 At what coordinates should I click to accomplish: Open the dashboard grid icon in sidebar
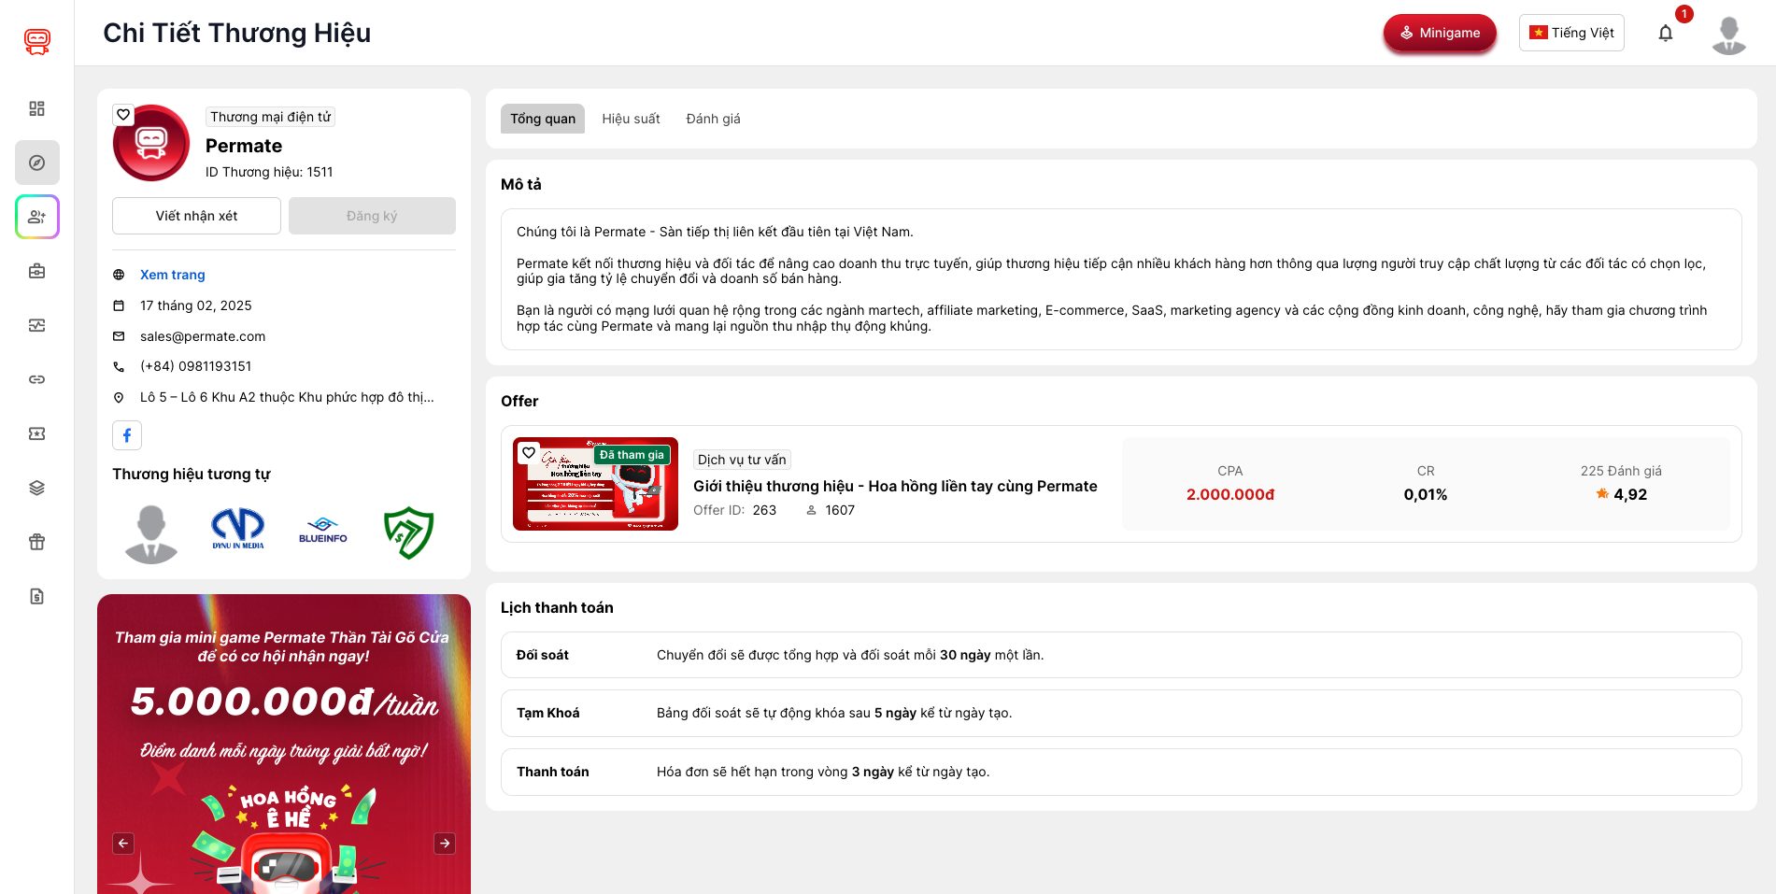pyautogui.click(x=37, y=108)
